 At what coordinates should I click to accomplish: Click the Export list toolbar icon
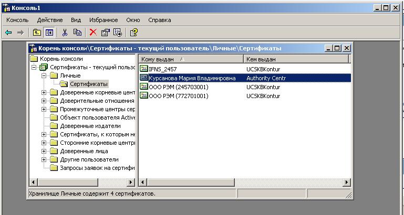tap(117, 33)
